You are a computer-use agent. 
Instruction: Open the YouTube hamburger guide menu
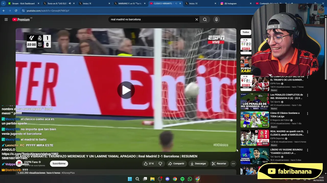point(6,20)
